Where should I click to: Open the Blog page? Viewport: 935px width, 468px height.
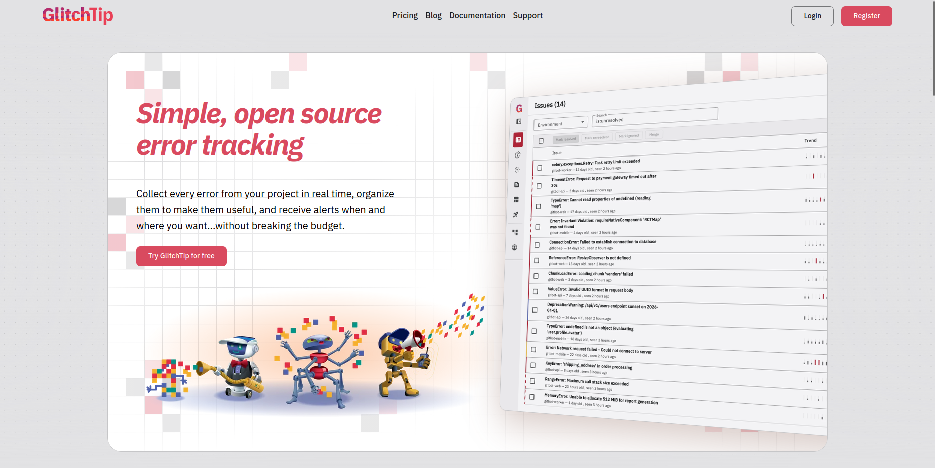pyautogui.click(x=433, y=15)
